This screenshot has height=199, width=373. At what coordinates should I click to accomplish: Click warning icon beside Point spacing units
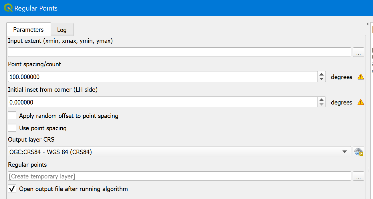pos(361,77)
